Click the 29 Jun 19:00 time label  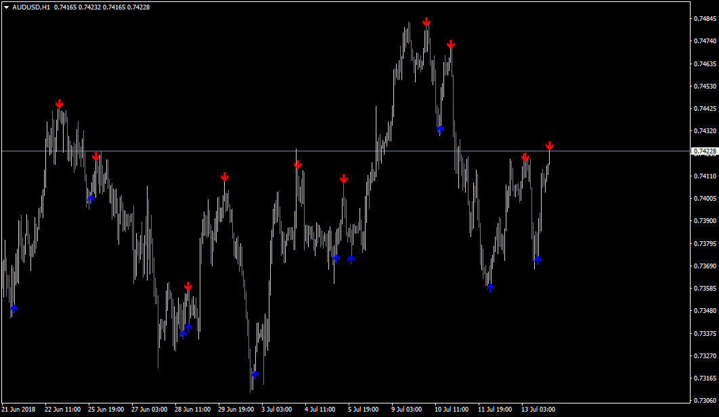point(236,409)
